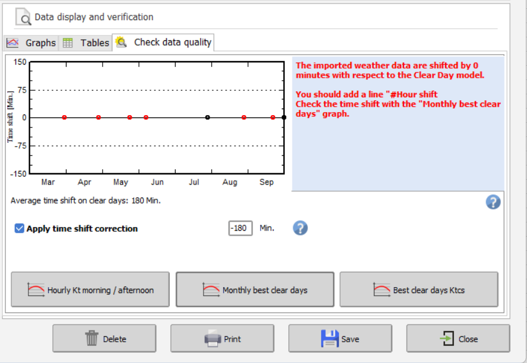Click the curve icon on Hourly Kt button

36,290
